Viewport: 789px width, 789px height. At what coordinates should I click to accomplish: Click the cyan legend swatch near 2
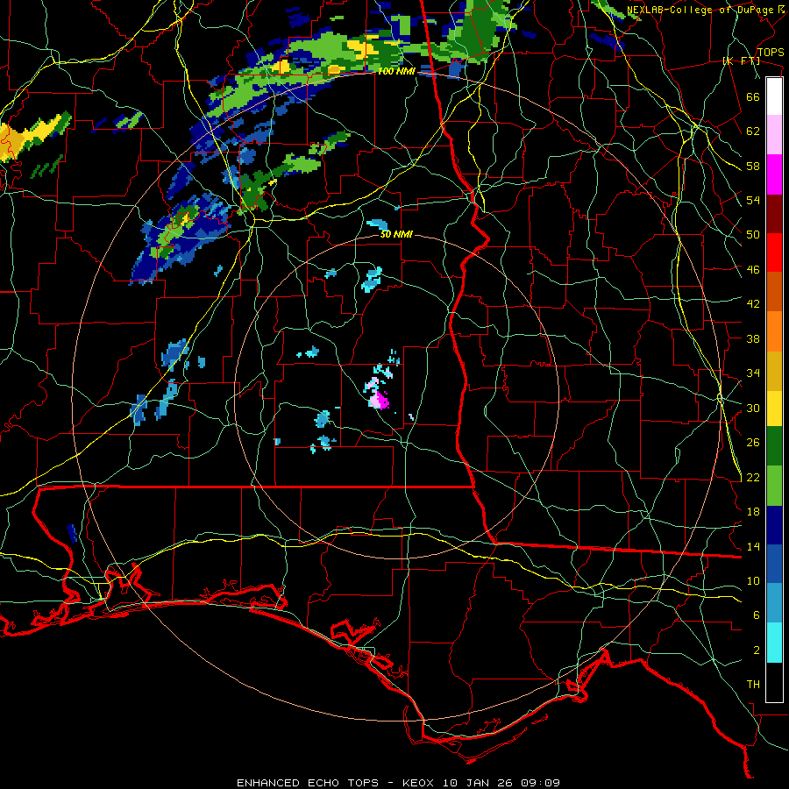tap(774, 643)
